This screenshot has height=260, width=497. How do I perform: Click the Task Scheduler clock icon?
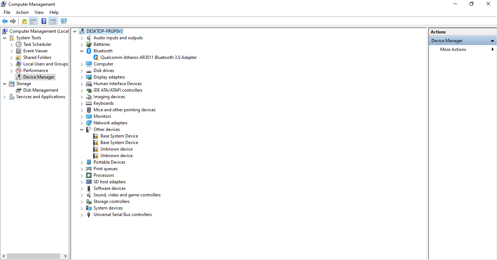[19, 44]
